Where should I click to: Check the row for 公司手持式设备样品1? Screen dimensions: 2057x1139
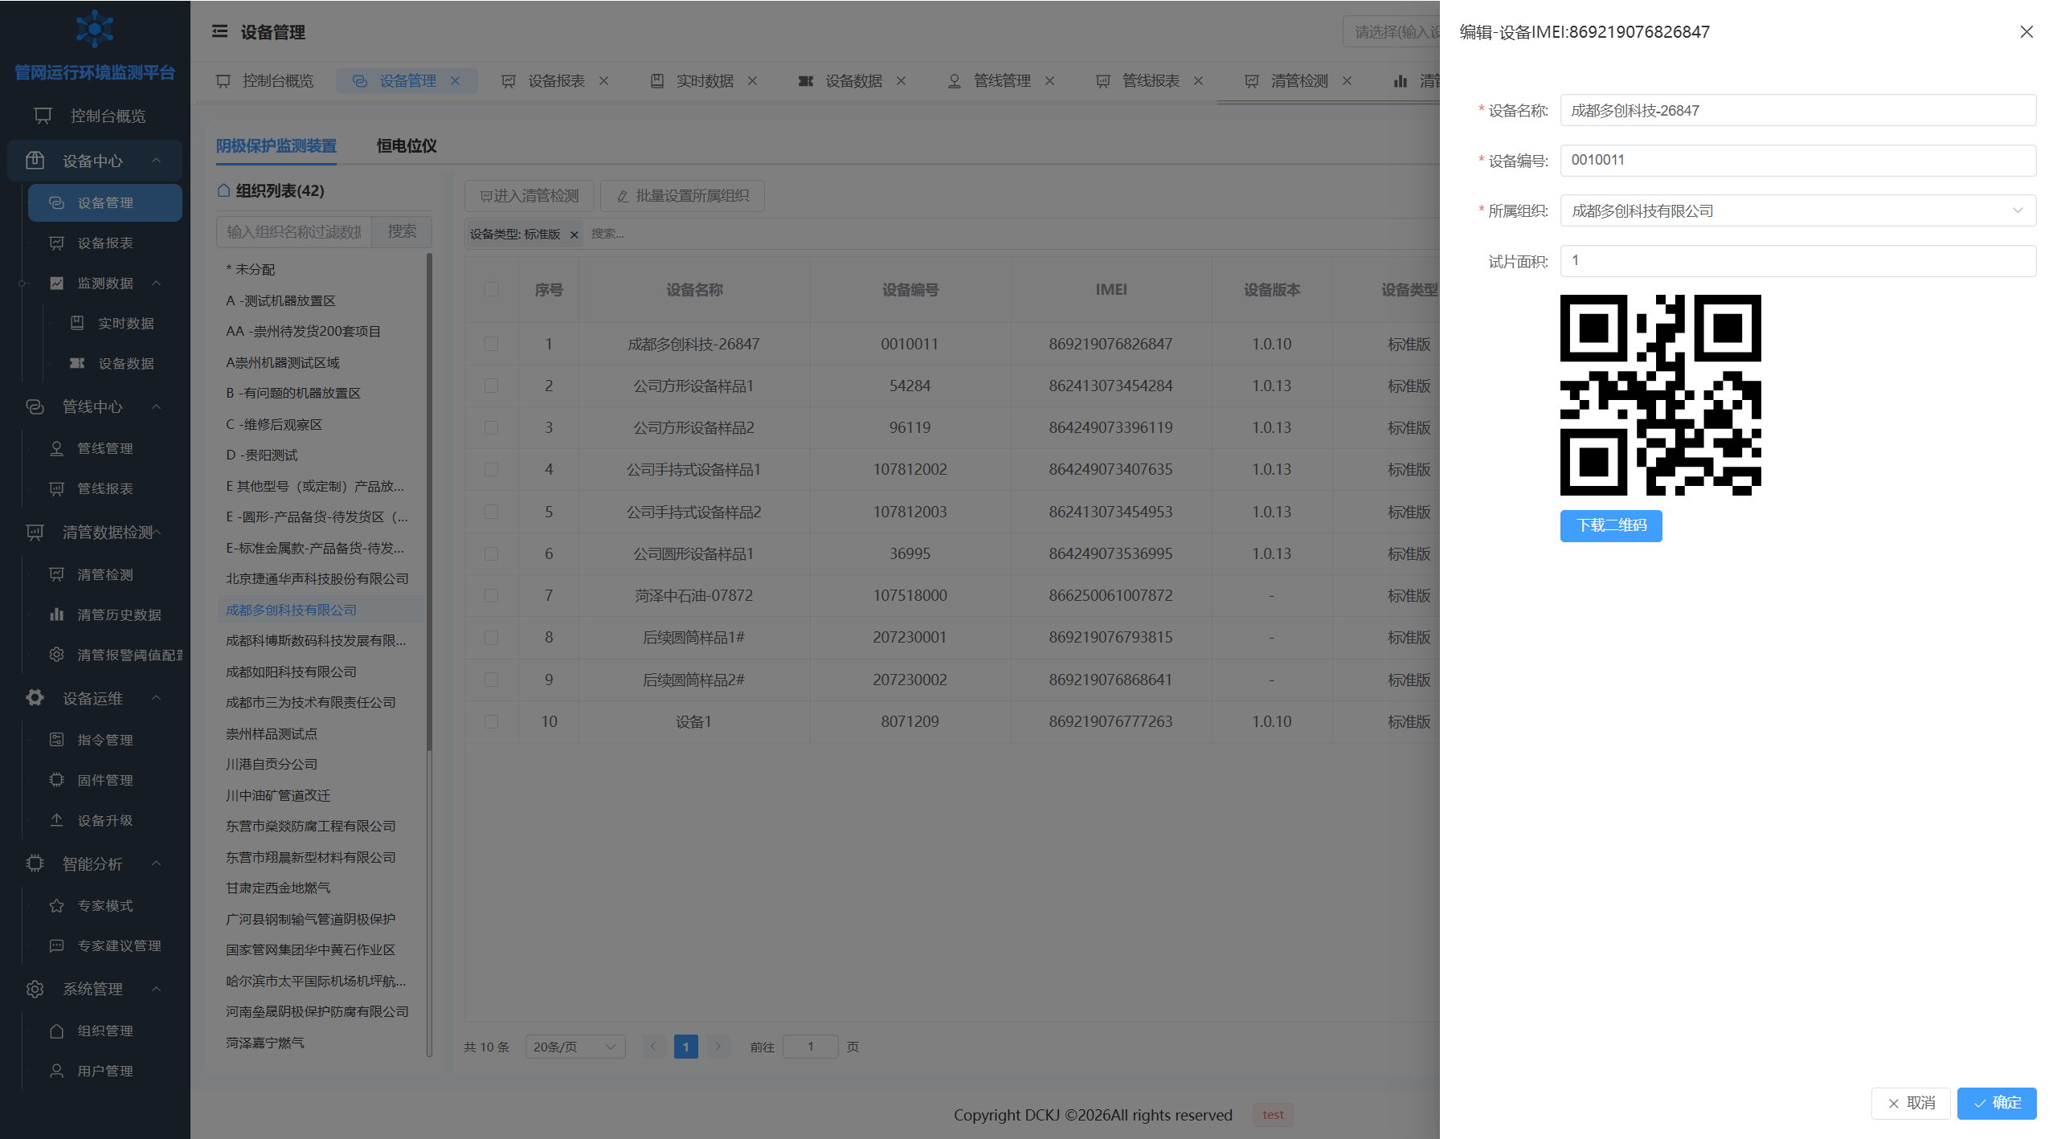[x=491, y=469]
